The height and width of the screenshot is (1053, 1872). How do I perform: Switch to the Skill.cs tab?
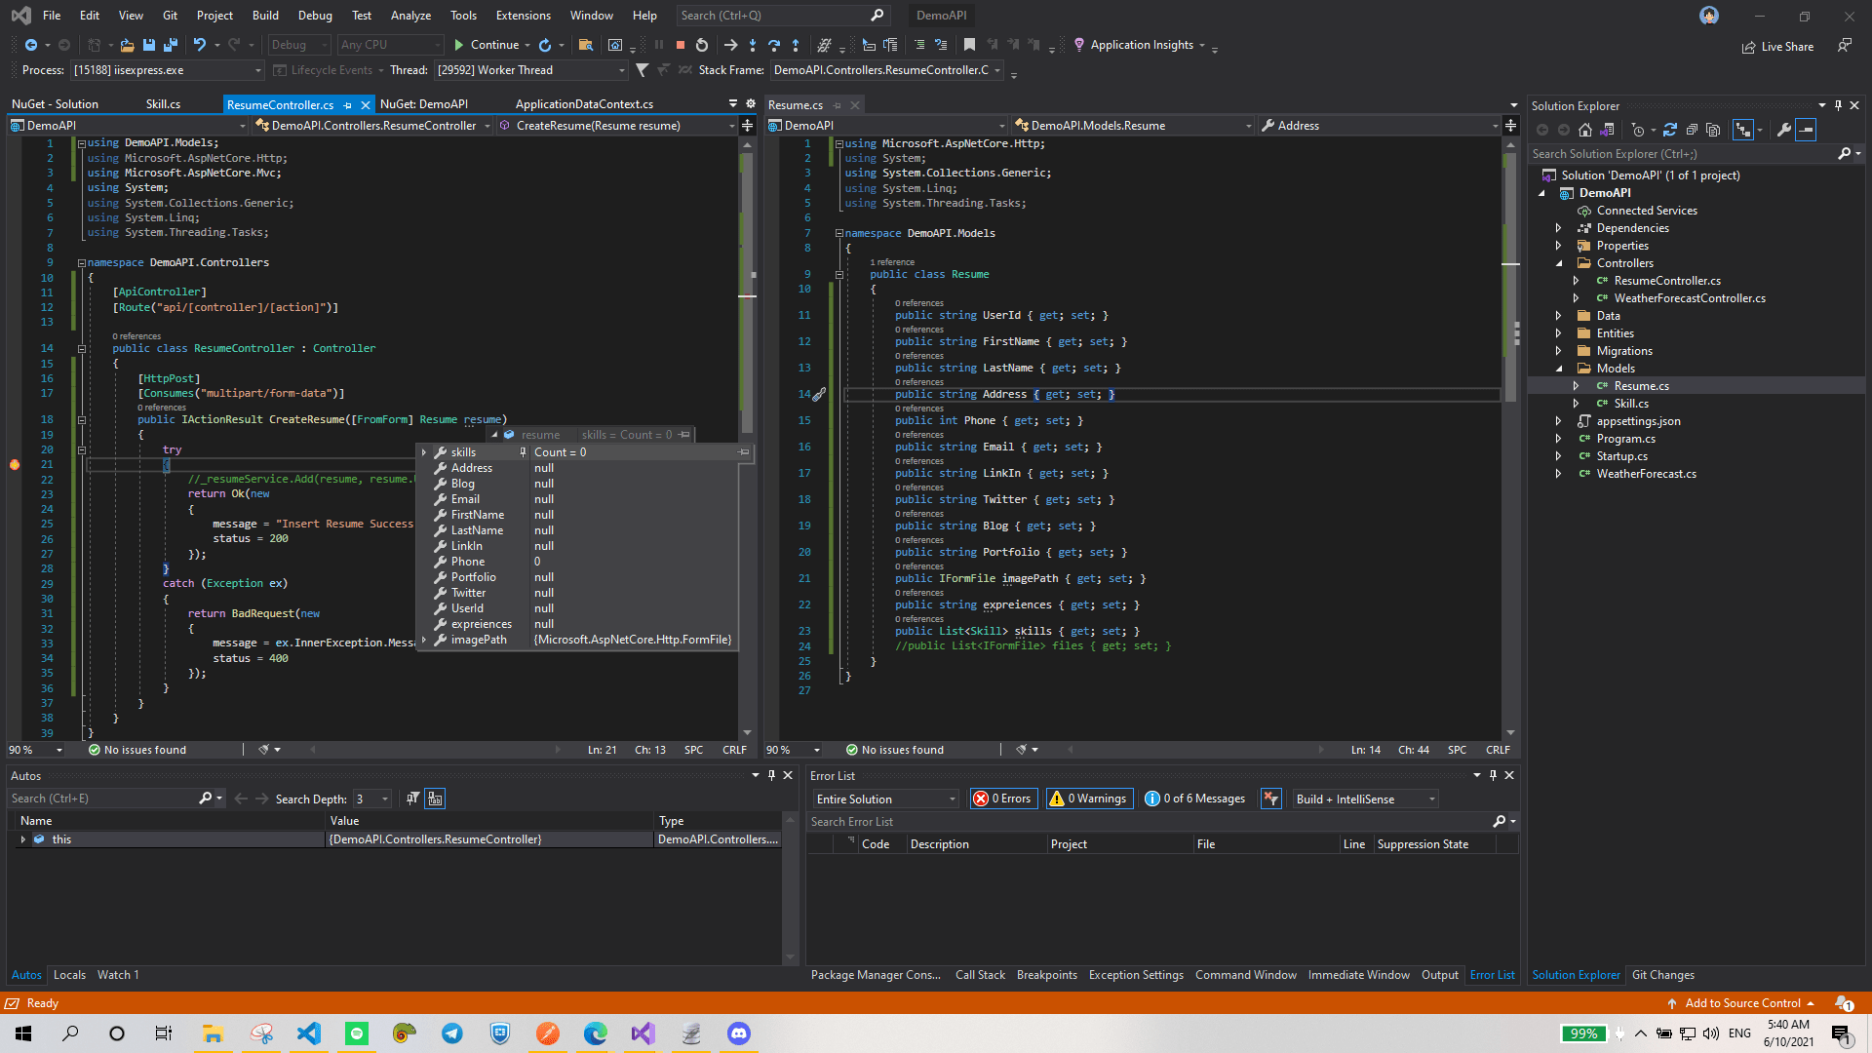coord(162,103)
